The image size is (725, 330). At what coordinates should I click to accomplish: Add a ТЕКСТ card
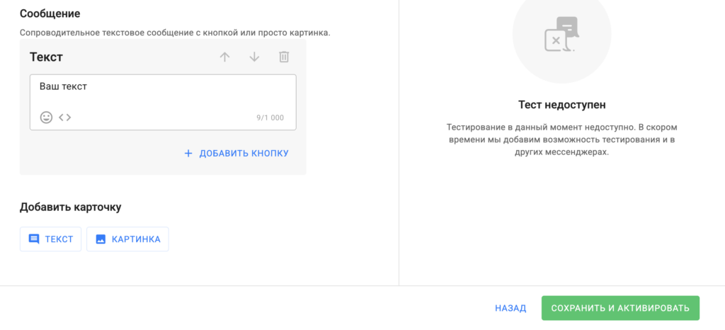[x=51, y=239]
